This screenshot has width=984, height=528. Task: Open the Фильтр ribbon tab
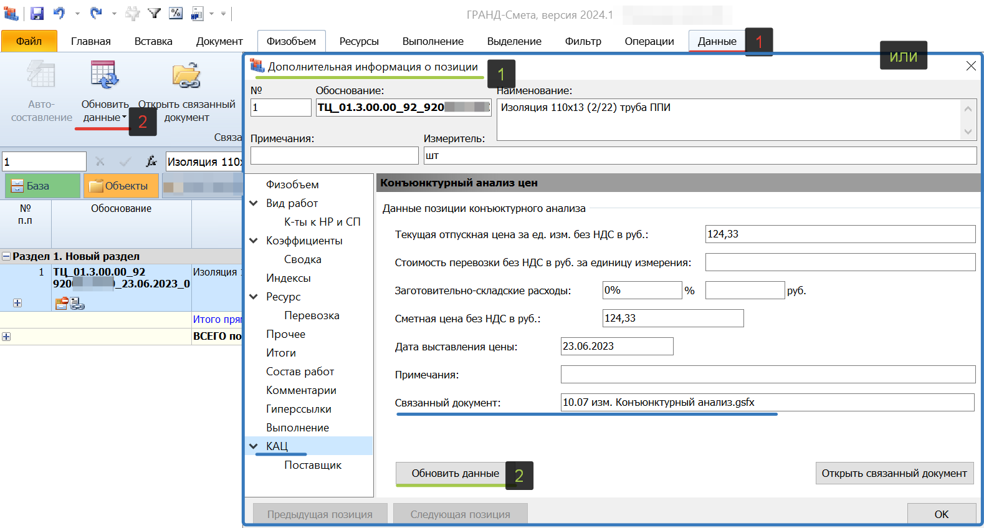click(x=583, y=41)
